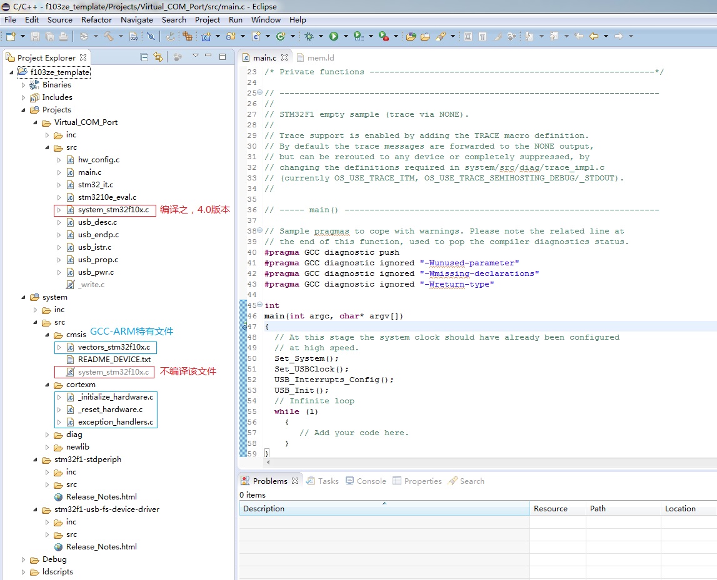Toggle Show Whitespace Characters pilcrow icon
This screenshot has width=717, height=580.
(483, 36)
